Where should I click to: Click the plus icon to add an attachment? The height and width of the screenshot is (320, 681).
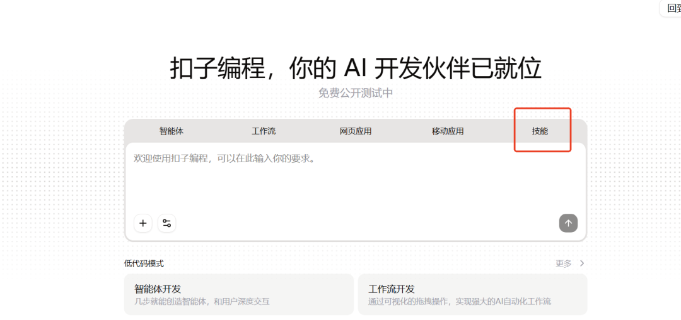tap(143, 223)
